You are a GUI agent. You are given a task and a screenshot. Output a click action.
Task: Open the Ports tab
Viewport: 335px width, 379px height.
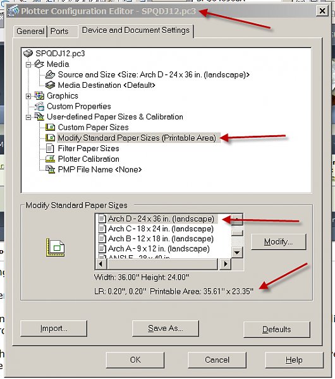pos(59,32)
